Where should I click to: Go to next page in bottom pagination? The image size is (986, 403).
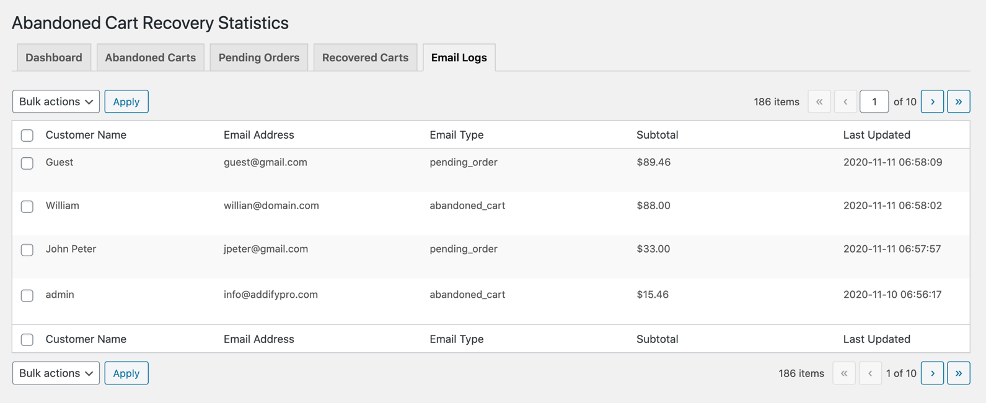[932, 373]
